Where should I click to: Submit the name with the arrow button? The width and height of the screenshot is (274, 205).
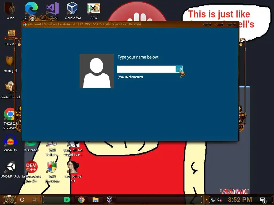[x=179, y=69]
